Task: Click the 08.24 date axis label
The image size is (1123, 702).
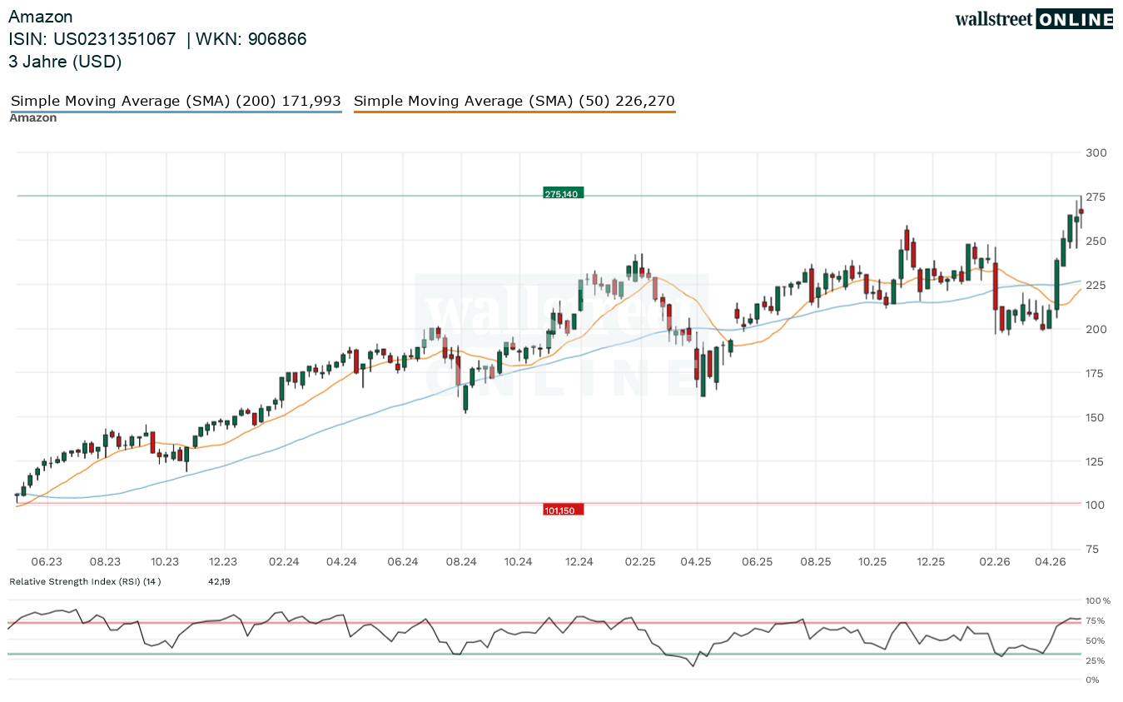Action: [x=460, y=563]
